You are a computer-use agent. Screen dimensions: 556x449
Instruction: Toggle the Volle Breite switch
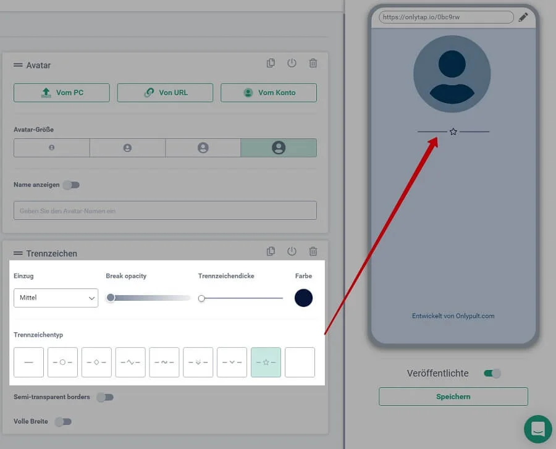coord(63,422)
